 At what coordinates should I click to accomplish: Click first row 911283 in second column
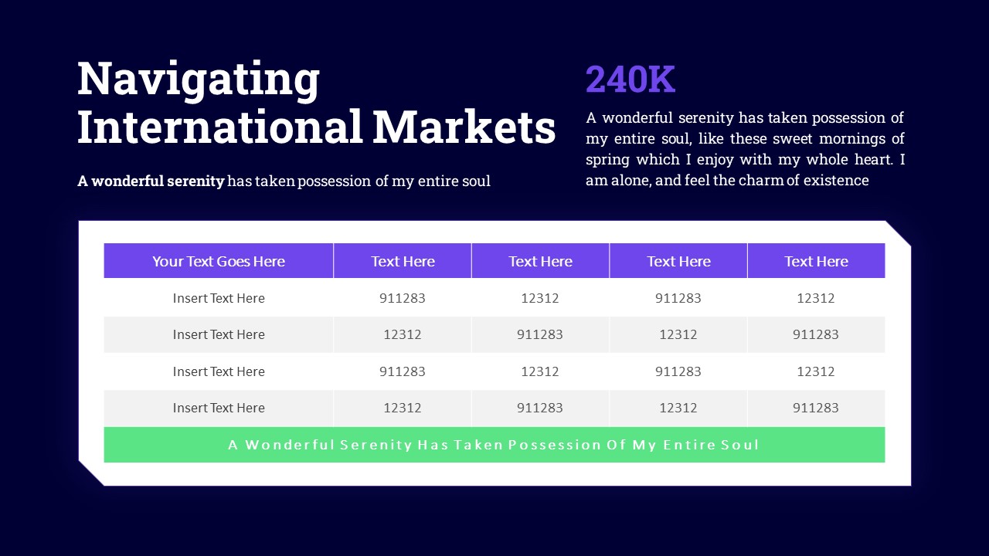tap(403, 298)
